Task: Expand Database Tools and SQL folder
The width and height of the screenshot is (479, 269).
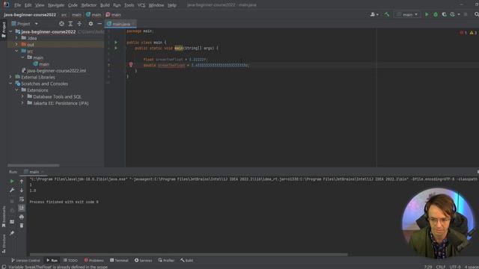Action: coord(22,96)
